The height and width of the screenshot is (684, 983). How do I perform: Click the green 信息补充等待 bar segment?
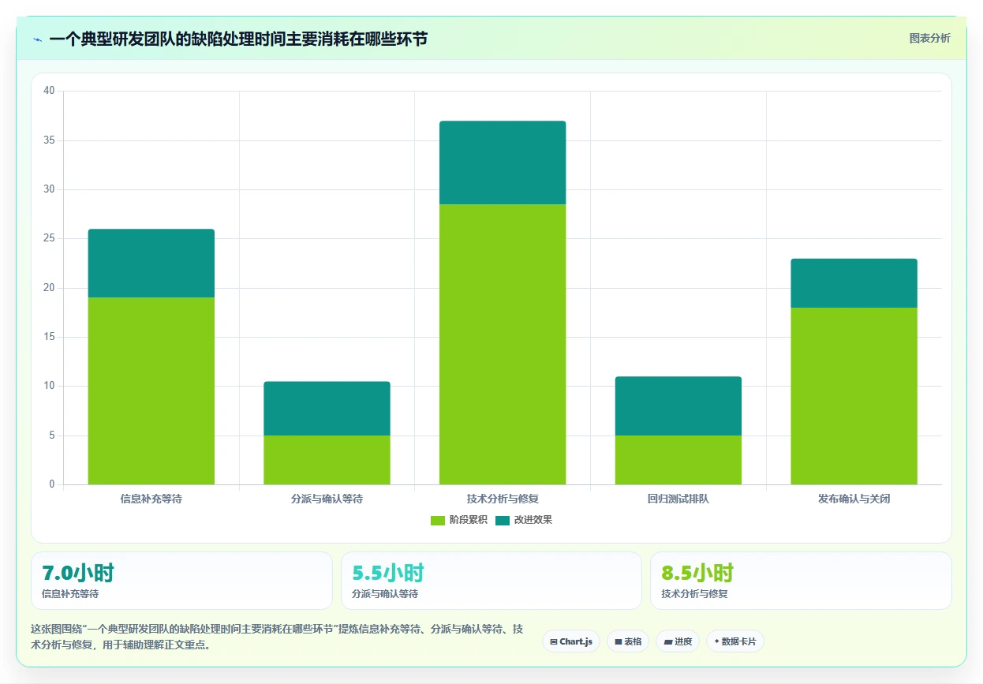coord(151,391)
